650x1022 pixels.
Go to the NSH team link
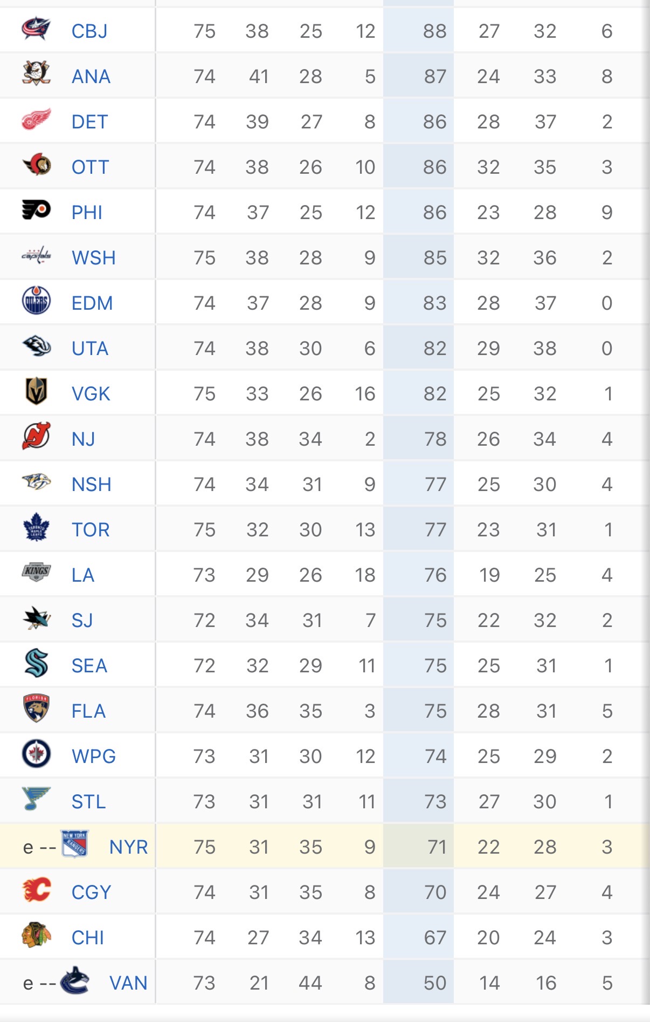click(x=92, y=485)
